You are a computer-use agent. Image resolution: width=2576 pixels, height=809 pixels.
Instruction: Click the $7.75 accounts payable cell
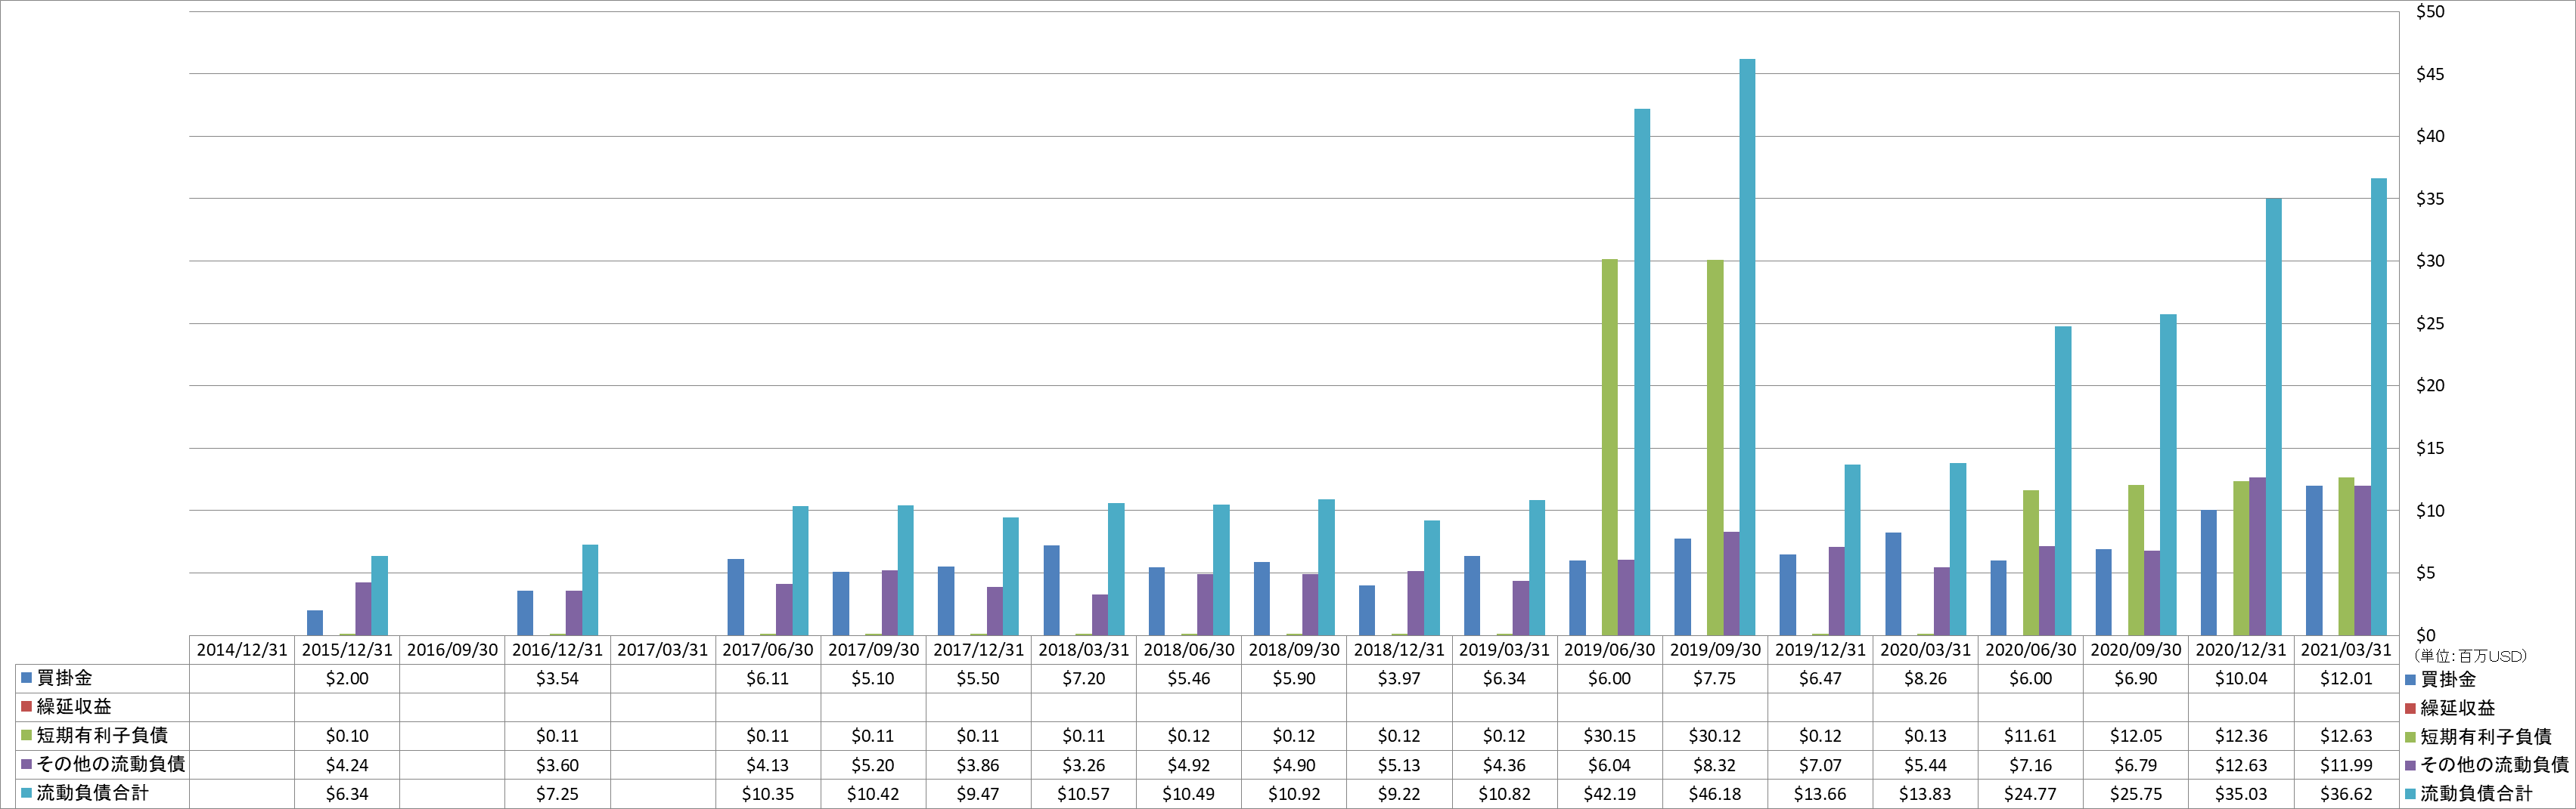pyautogui.click(x=1715, y=679)
